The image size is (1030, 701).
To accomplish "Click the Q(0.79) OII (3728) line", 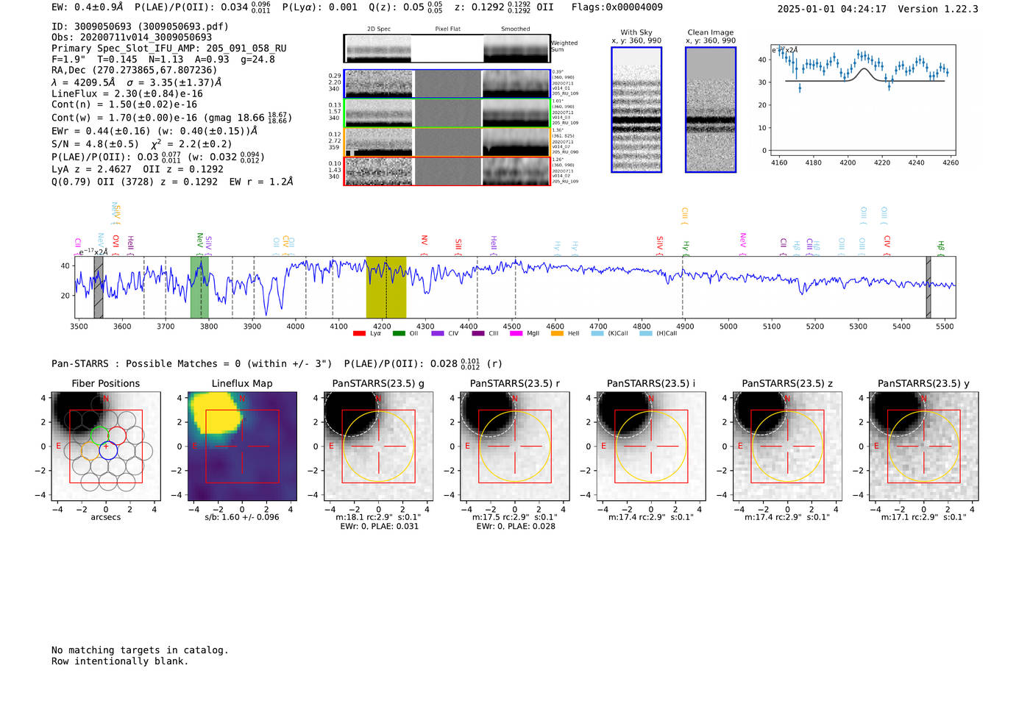I will point(172,181).
